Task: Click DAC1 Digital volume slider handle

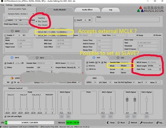Action: [147, 100]
